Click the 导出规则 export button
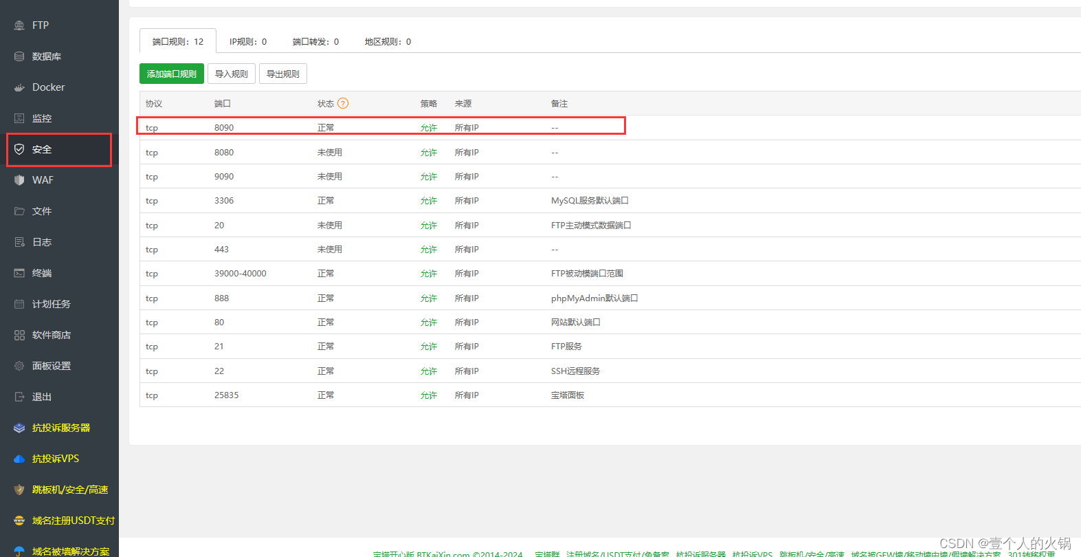The height and width of the screenshot is (557, 1081). 283,74
